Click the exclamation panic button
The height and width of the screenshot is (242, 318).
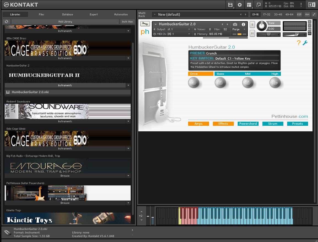pos(301,5)
